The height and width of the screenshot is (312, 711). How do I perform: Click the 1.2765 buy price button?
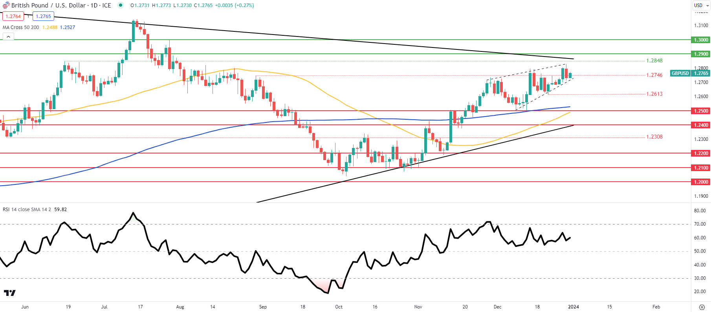[44, 16]
